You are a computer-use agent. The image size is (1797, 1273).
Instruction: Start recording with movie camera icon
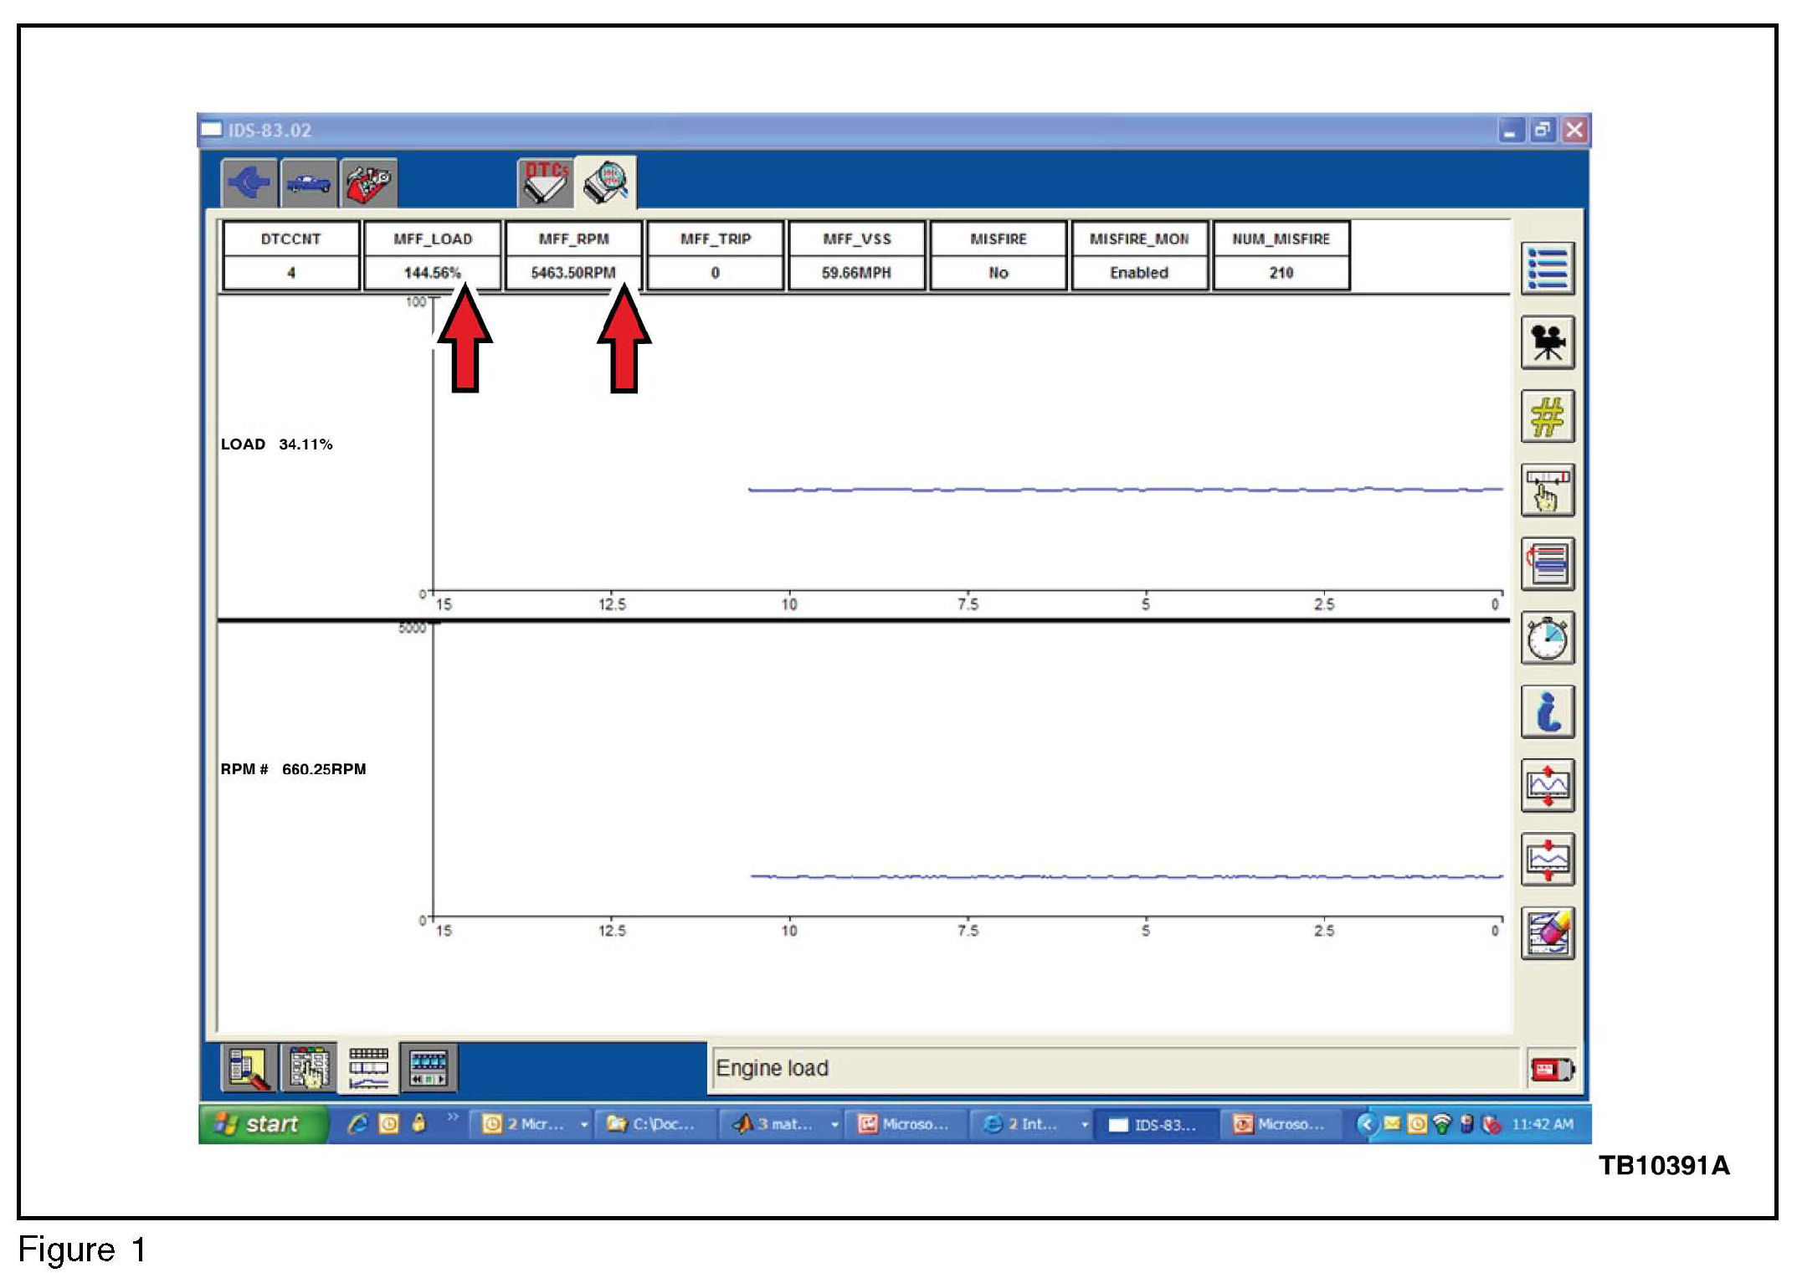coord(1547,342)
